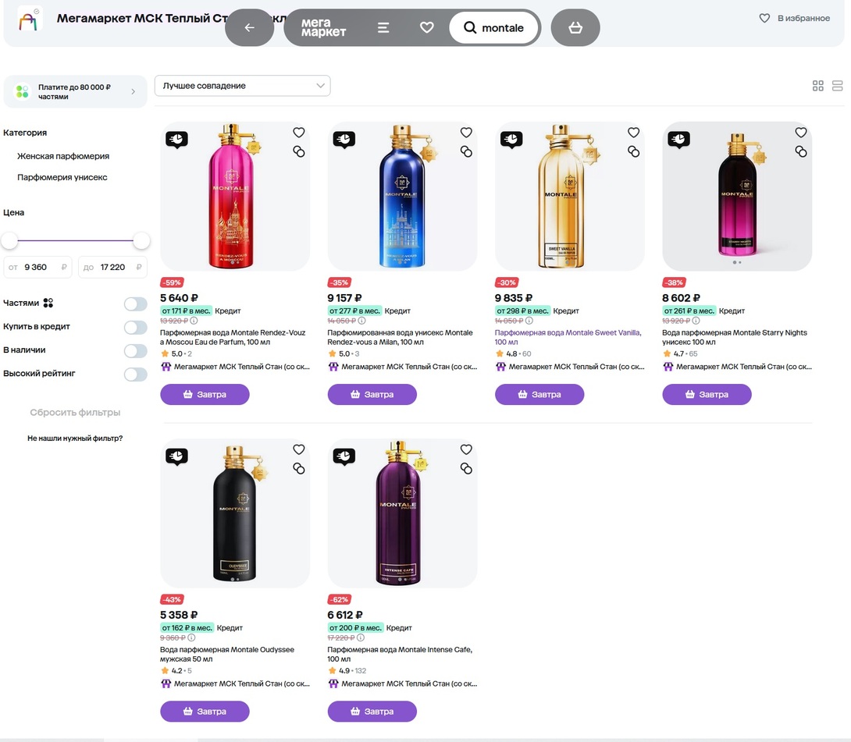
Task: Switch to list view layout
Action: [x=838, y=86]
